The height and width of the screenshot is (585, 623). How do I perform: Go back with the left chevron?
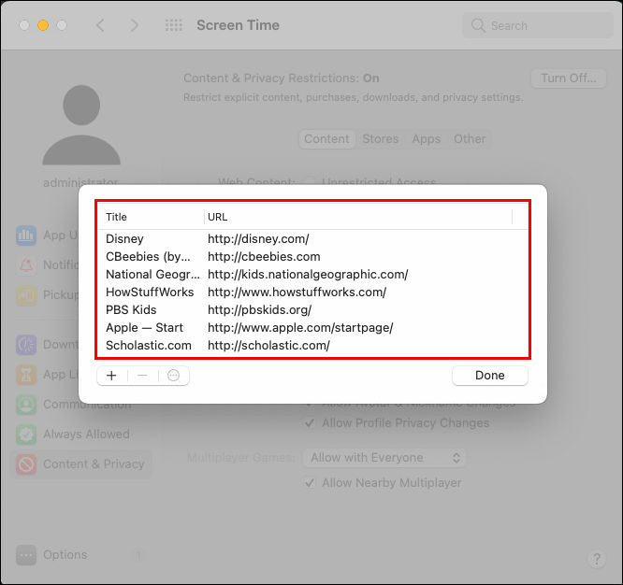tap(100, 25)
